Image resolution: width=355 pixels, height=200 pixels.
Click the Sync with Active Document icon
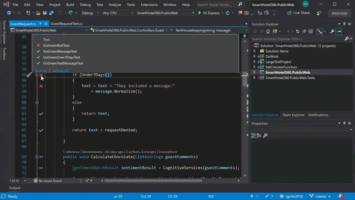click(298, 31)
